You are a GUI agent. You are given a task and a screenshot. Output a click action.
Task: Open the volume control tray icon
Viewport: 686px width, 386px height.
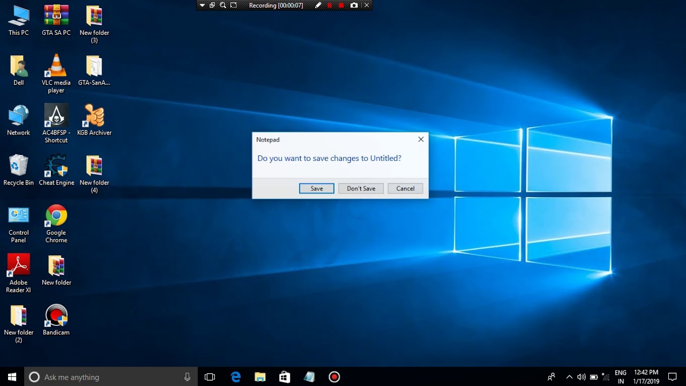click(x=581, y=377)
